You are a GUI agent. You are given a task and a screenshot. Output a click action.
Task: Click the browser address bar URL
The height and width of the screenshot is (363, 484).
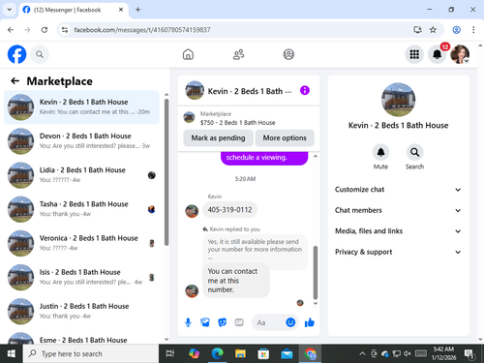click(x=142, y=30)
